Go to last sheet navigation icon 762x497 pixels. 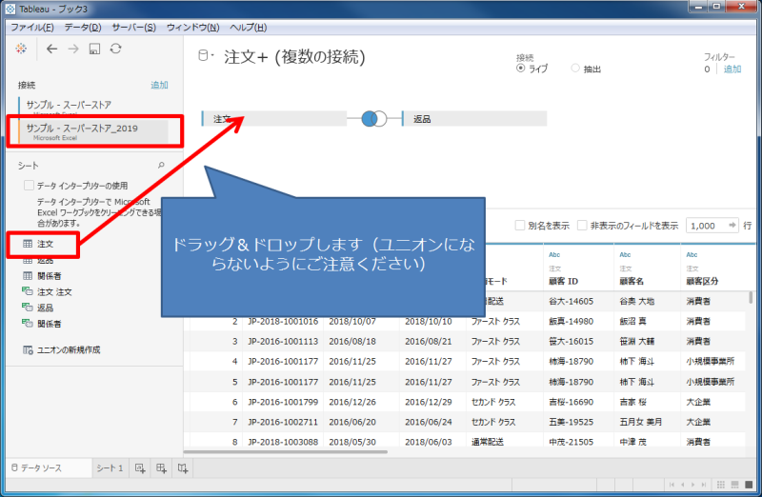click(703, 485)
